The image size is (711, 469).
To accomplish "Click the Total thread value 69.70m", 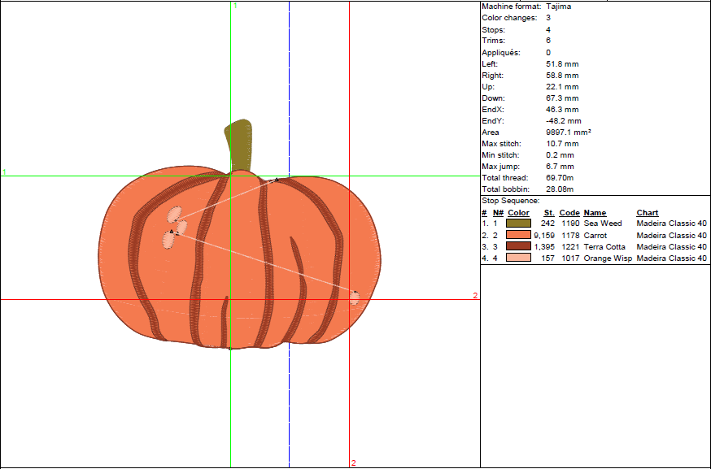I will (x=561, y=177).
